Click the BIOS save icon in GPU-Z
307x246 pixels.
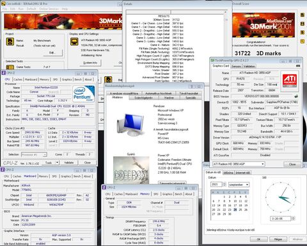point(296,96)
